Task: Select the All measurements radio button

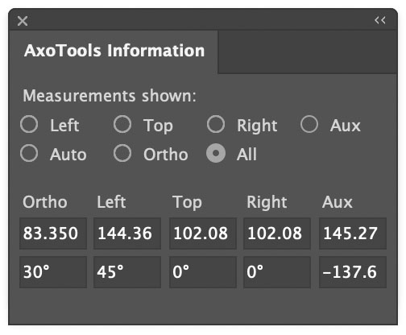Action: pos(216,153)
